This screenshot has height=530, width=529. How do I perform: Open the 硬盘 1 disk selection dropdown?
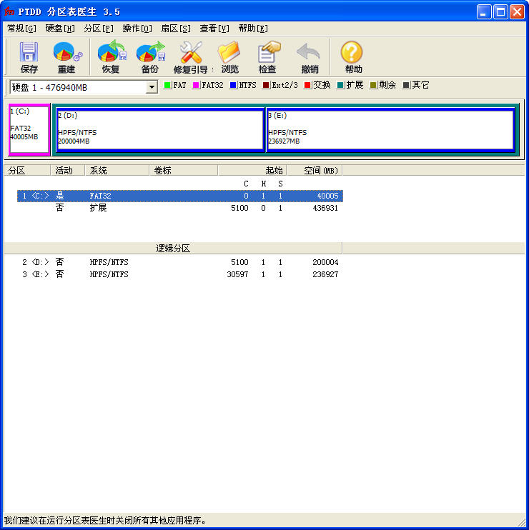click(152, 87)
